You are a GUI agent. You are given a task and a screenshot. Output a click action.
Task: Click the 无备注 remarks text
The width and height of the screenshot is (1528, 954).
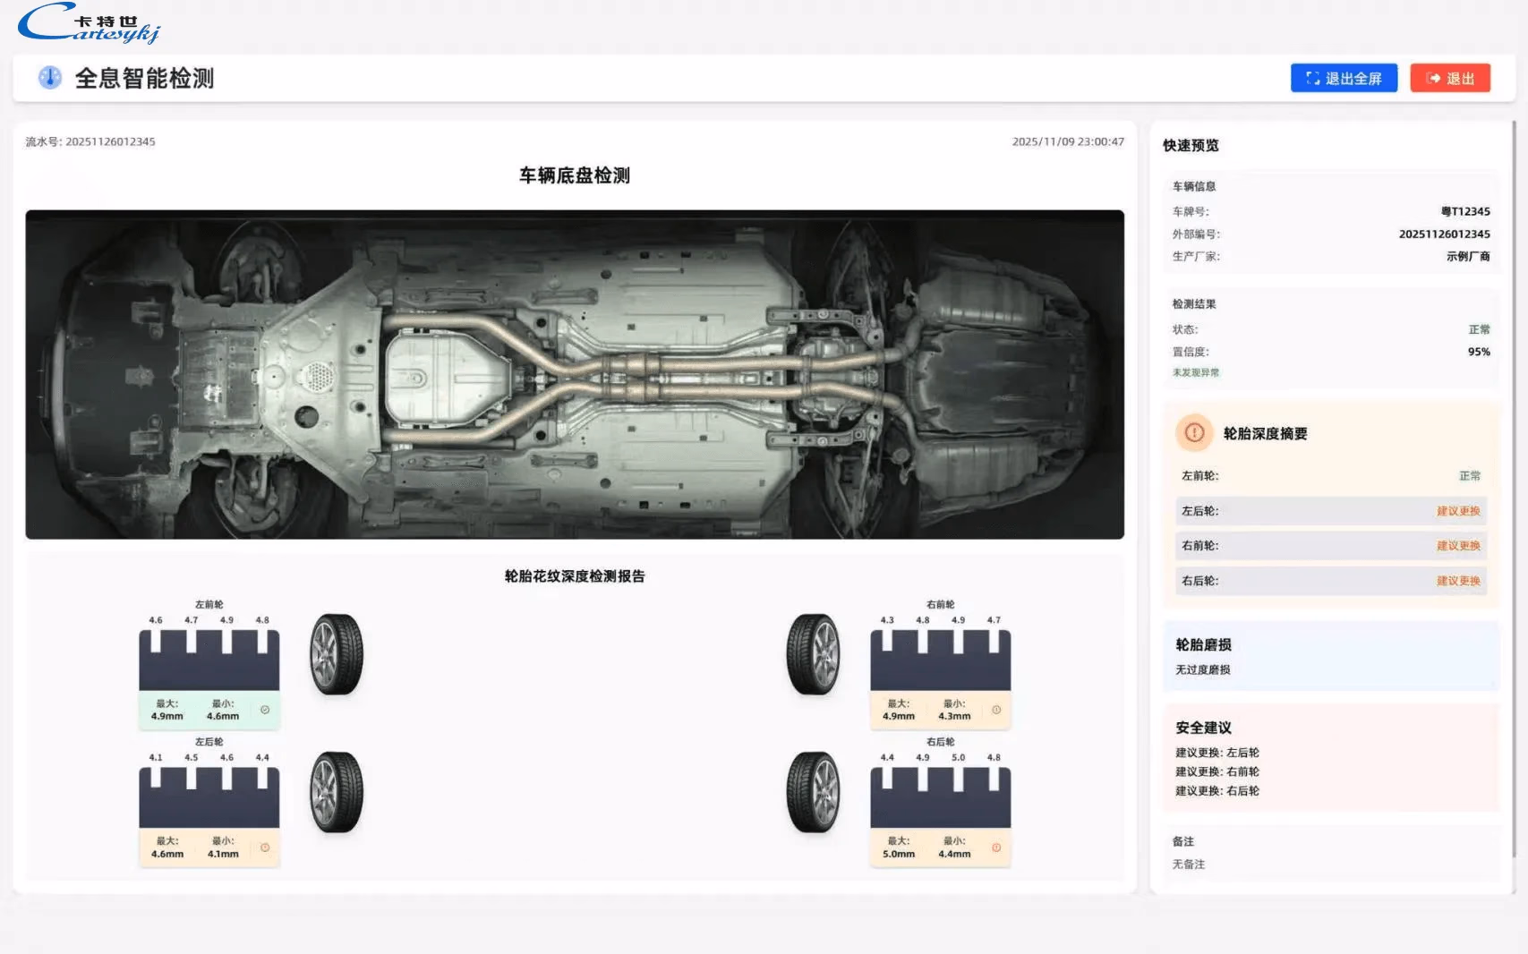(1189, 865)
